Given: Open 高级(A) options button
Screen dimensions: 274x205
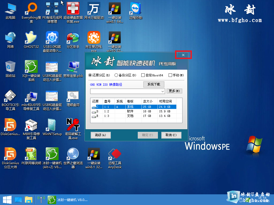Looking at the screenshot, I should (x=101, y=135).
